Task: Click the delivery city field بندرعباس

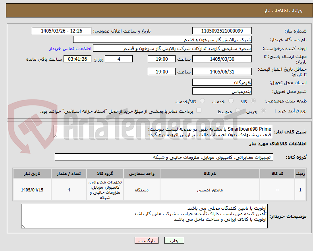Action: (222, 91)
